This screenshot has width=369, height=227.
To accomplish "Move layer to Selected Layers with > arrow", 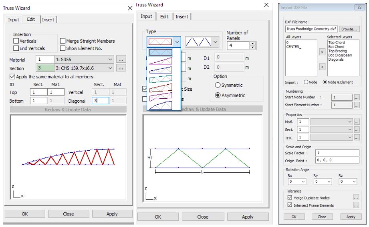I will (322, 52).
